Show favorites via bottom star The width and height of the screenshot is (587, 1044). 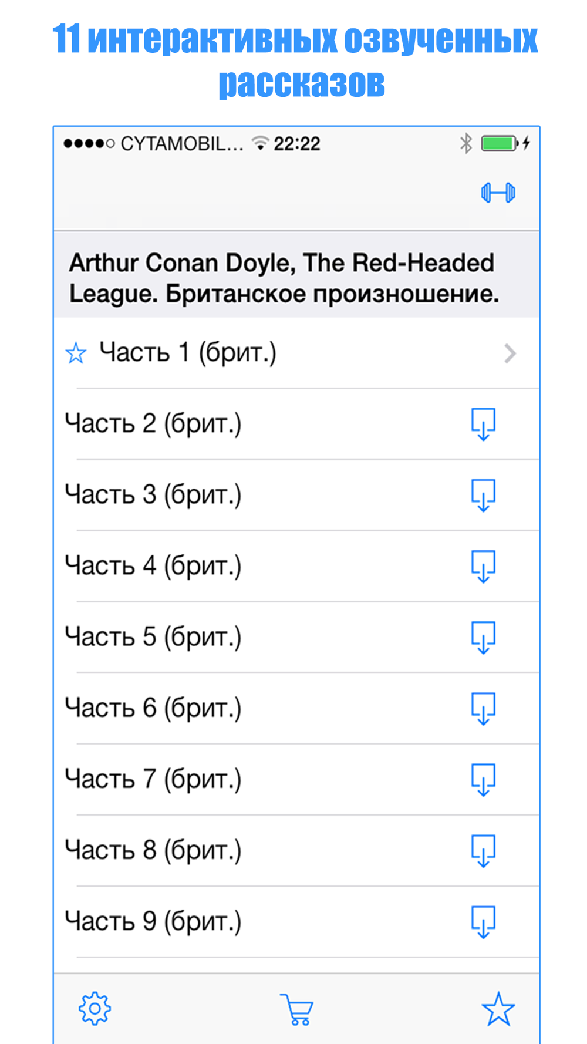[x=498, y=1009]
